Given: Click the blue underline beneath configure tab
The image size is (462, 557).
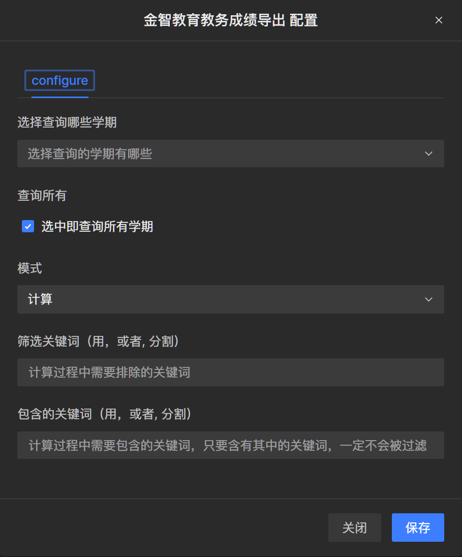Looking at the screenshot, I should [x=60, y=97].
